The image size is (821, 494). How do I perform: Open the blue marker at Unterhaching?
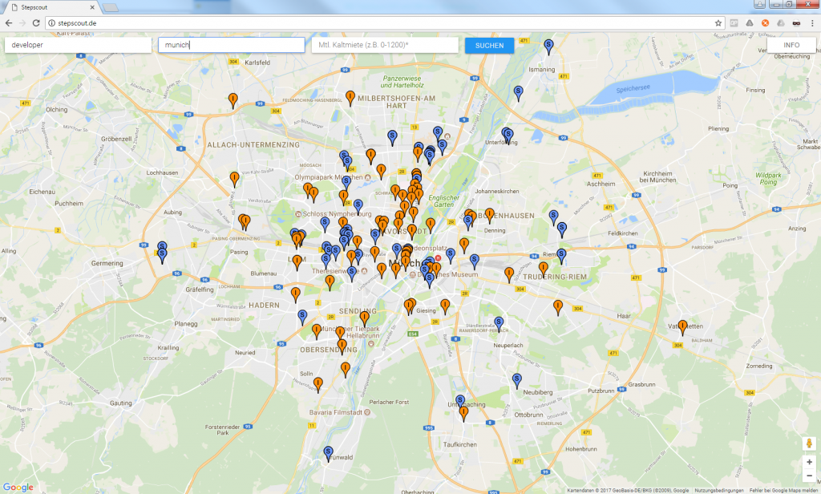pos(459,401)
